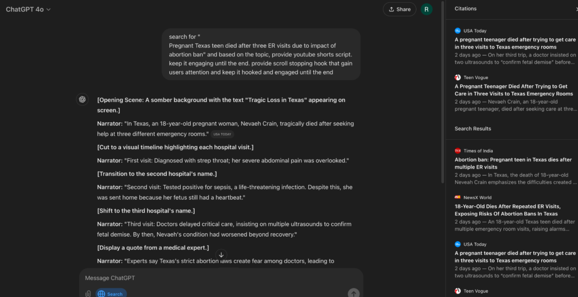Close the Citations side panel
Screen dimensions: 578x297
pyautogui.click(x=576, y=9)
